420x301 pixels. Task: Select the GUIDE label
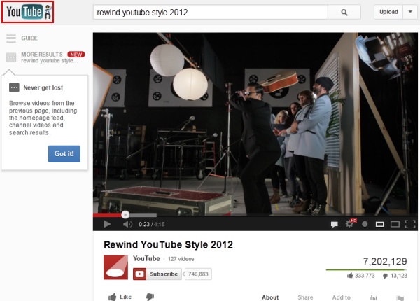(29, 38)
